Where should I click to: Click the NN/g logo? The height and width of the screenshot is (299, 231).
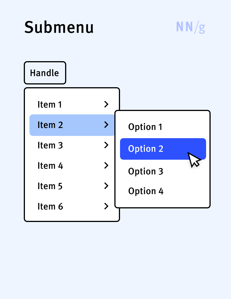[191, 27]
